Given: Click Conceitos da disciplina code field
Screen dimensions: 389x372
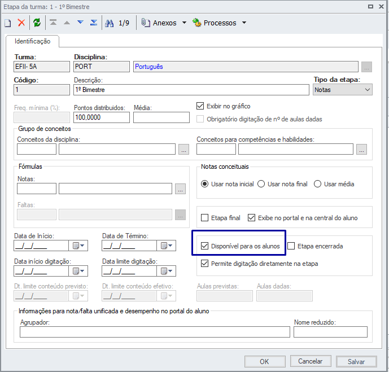Looking at the screenshot, I should pos(37,149).
